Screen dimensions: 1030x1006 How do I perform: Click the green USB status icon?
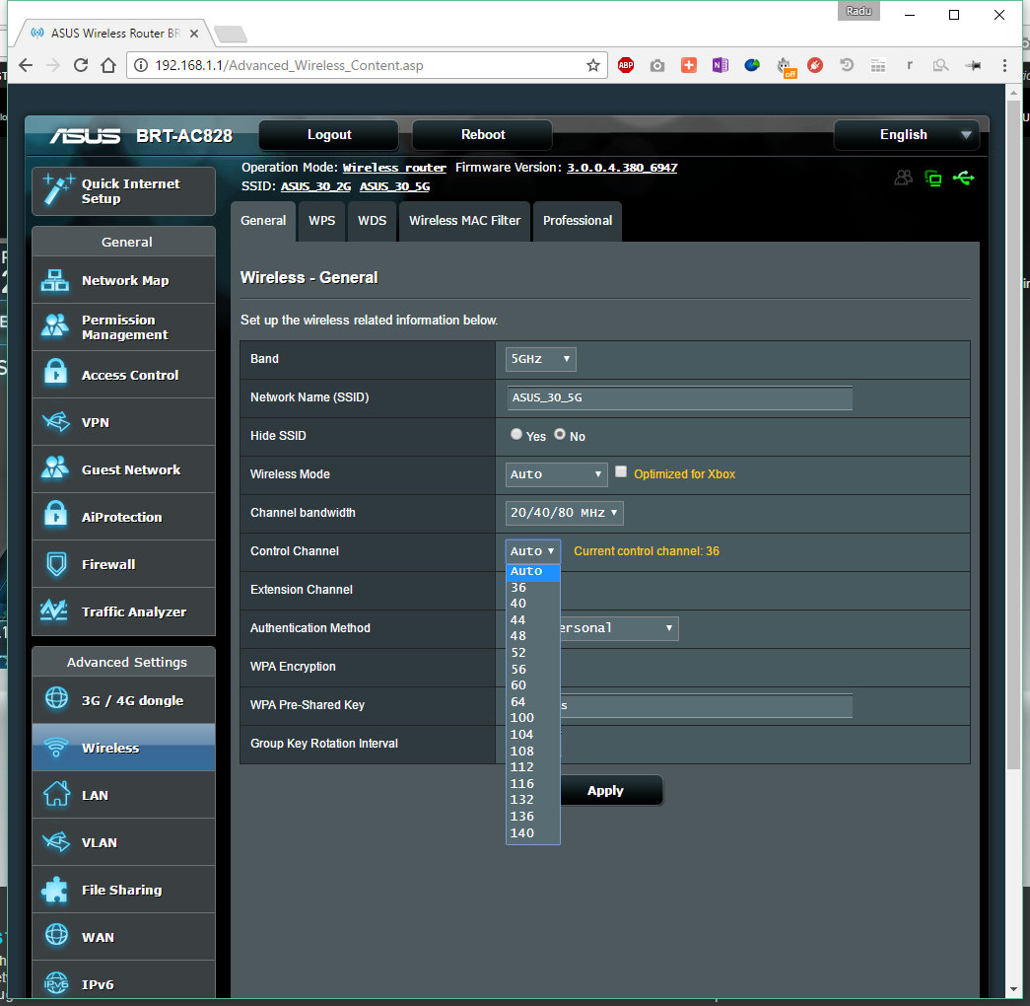pyautogui.click(x=963, y=179)
